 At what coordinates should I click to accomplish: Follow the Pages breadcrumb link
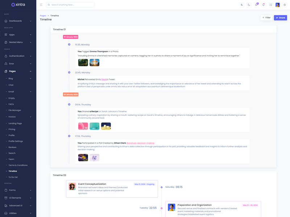coord(43,16)
